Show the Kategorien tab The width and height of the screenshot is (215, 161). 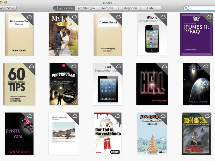tap(129, 8)
